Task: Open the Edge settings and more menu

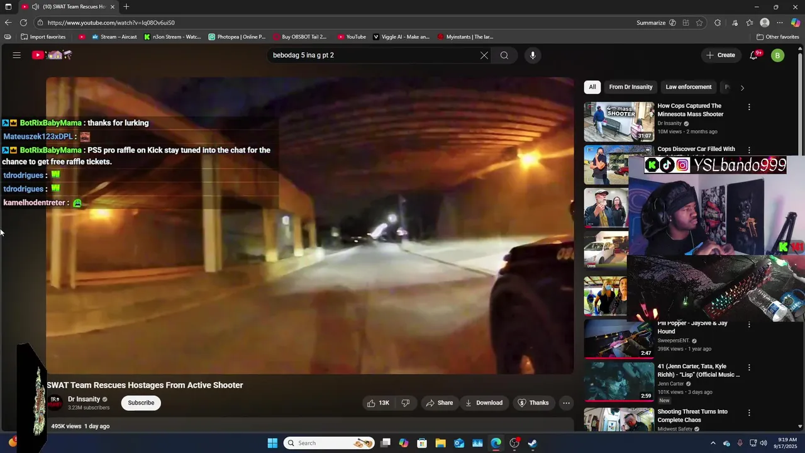Action: pyautogui.click(x=780, y=23)
